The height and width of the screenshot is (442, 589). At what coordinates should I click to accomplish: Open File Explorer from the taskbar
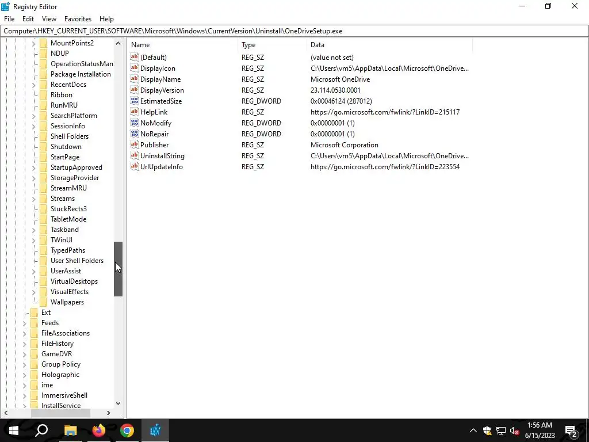[70, 430]
